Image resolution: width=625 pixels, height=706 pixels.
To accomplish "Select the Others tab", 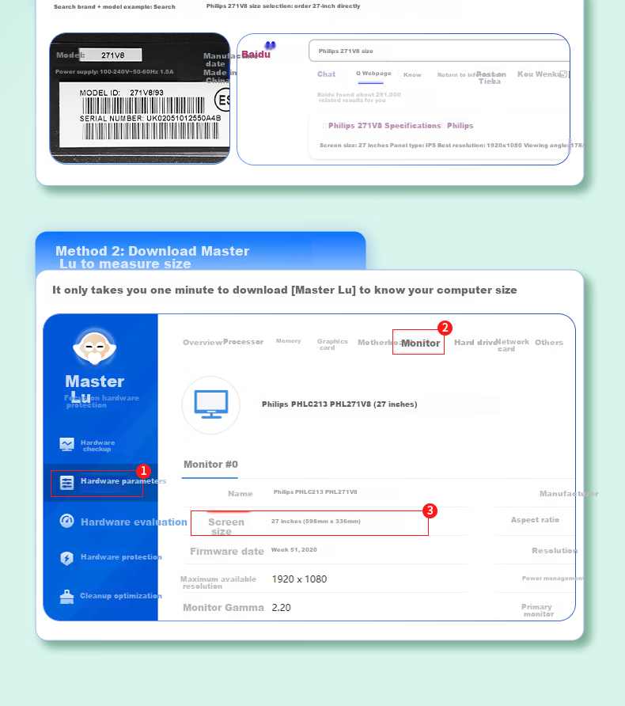I will tap(548, 342).
